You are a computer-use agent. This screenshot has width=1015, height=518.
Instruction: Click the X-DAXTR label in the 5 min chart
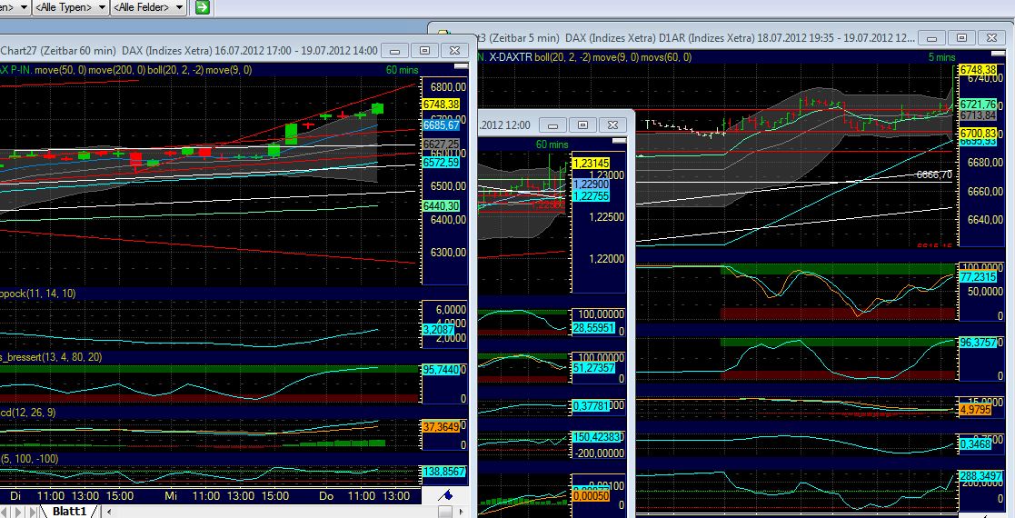[x=511, y=57]
